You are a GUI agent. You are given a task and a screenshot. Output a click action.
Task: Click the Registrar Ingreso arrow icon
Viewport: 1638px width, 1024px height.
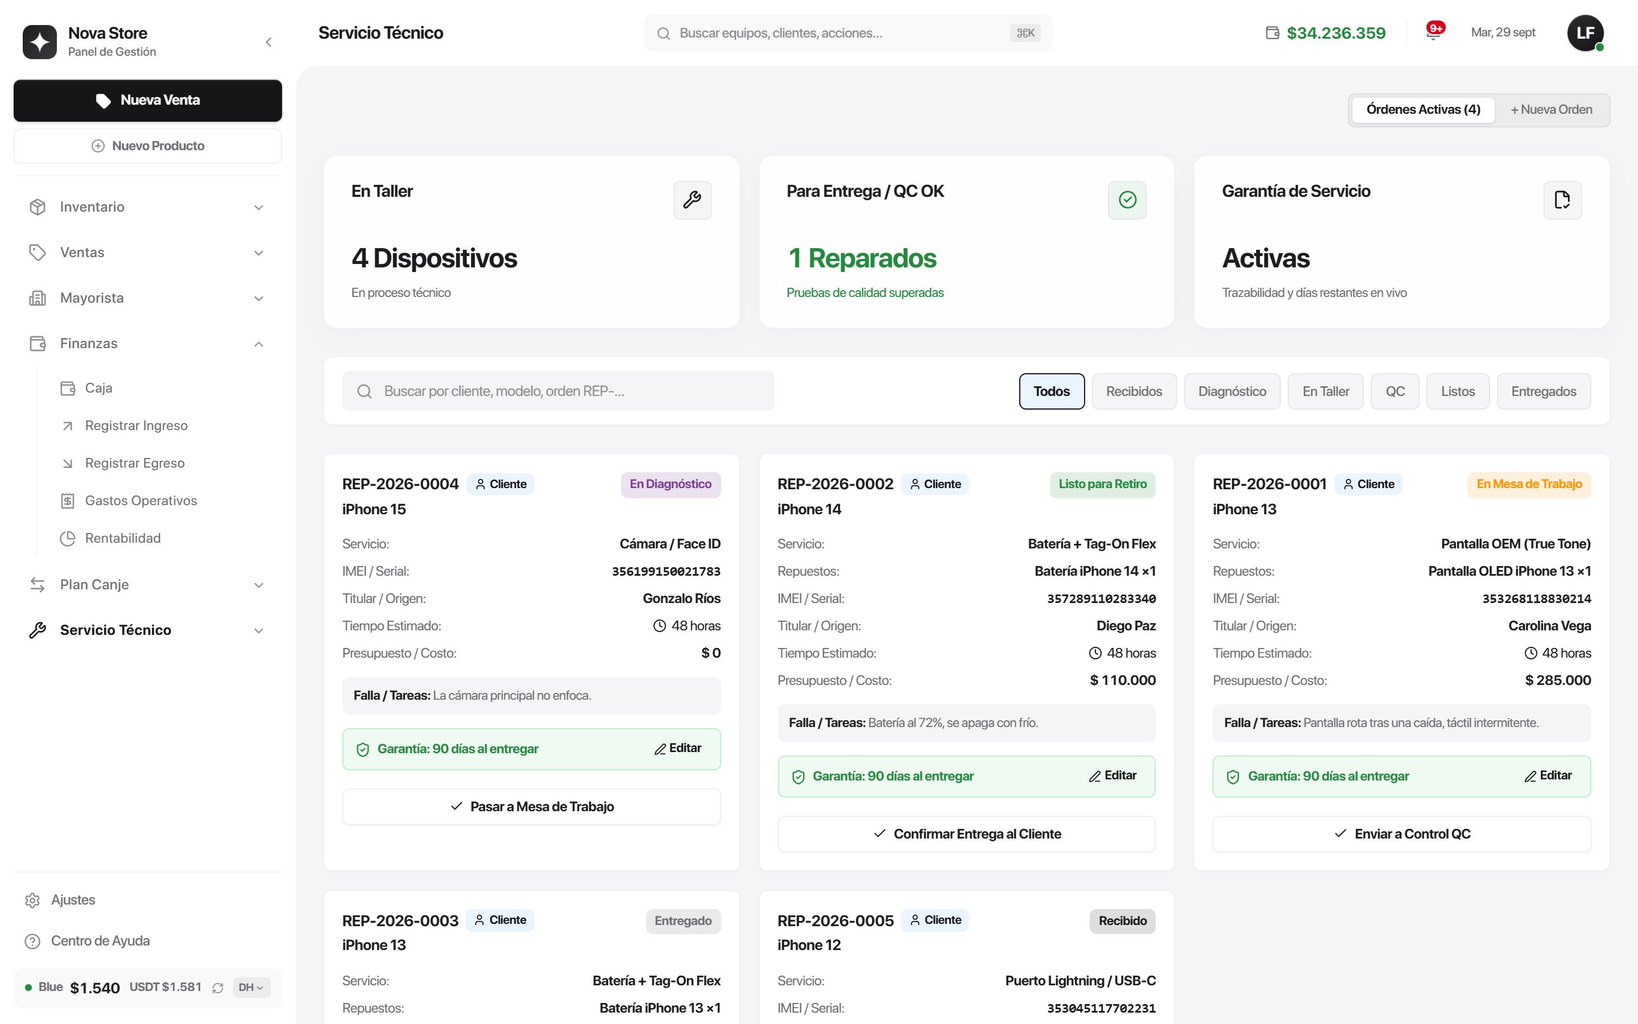click(x=68, y=426)
